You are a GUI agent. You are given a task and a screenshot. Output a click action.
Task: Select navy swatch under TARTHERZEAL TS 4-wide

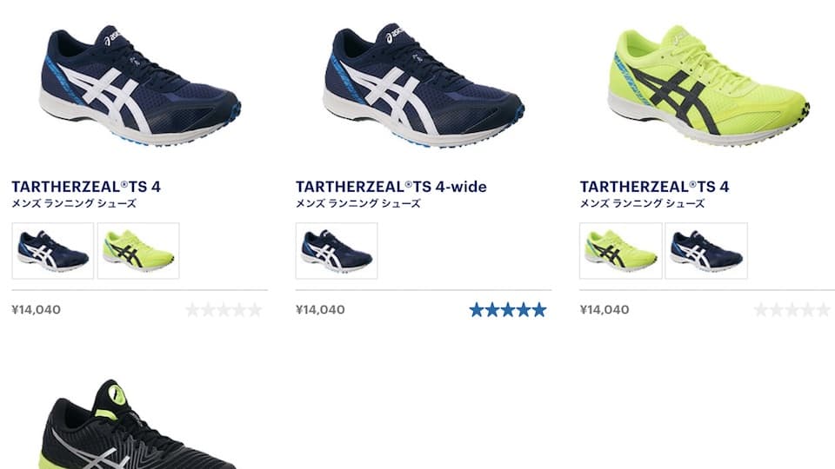click(x=337, y=250)
